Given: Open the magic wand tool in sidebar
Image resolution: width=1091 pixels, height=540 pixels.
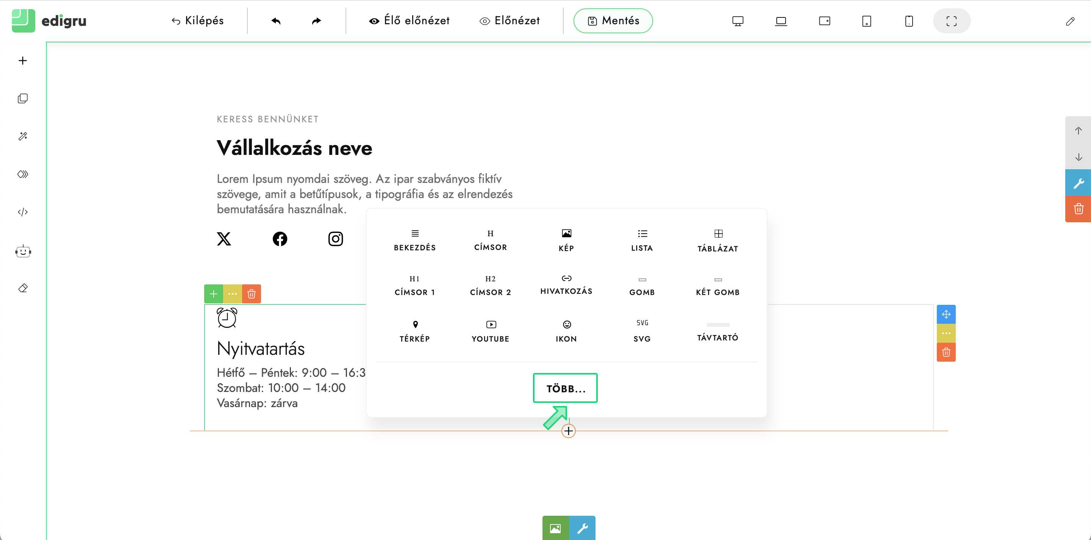Looking at the screenshot, I should coord(23,136).
